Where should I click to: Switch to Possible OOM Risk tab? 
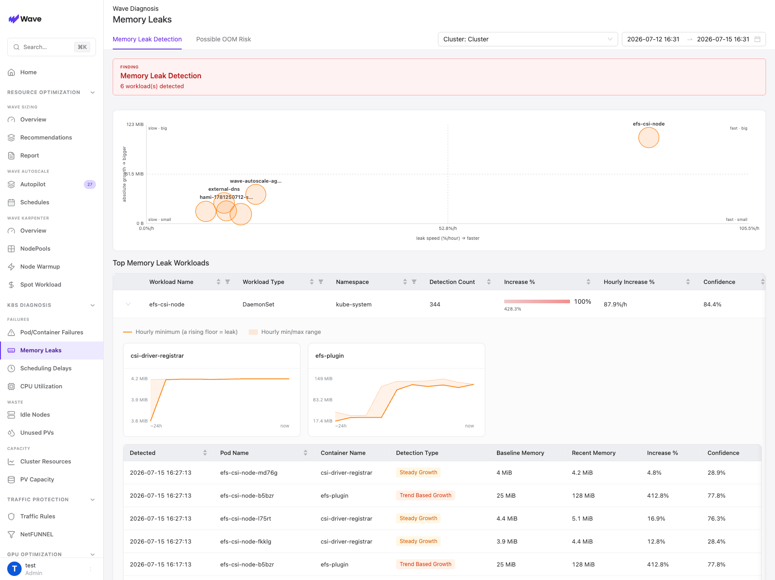coord(223,40)
